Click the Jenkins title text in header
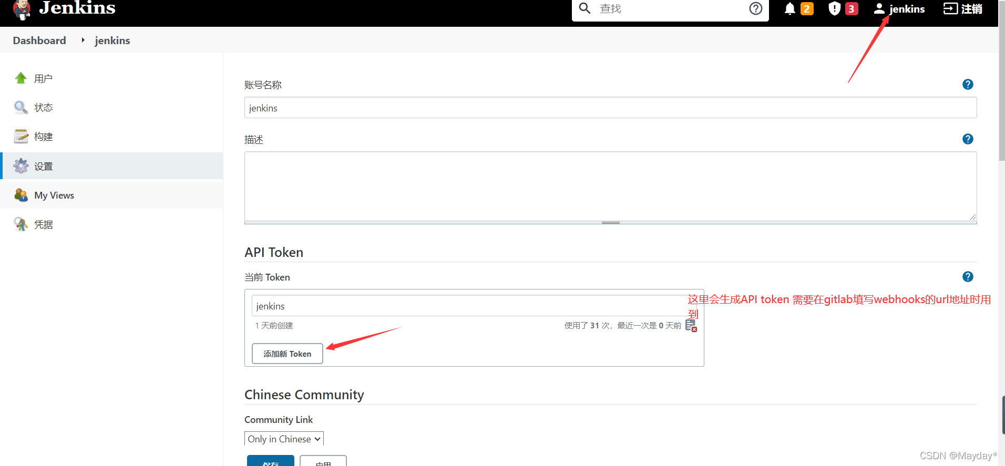The height and width of the screenshot is (466, 1005). (77, 8)
